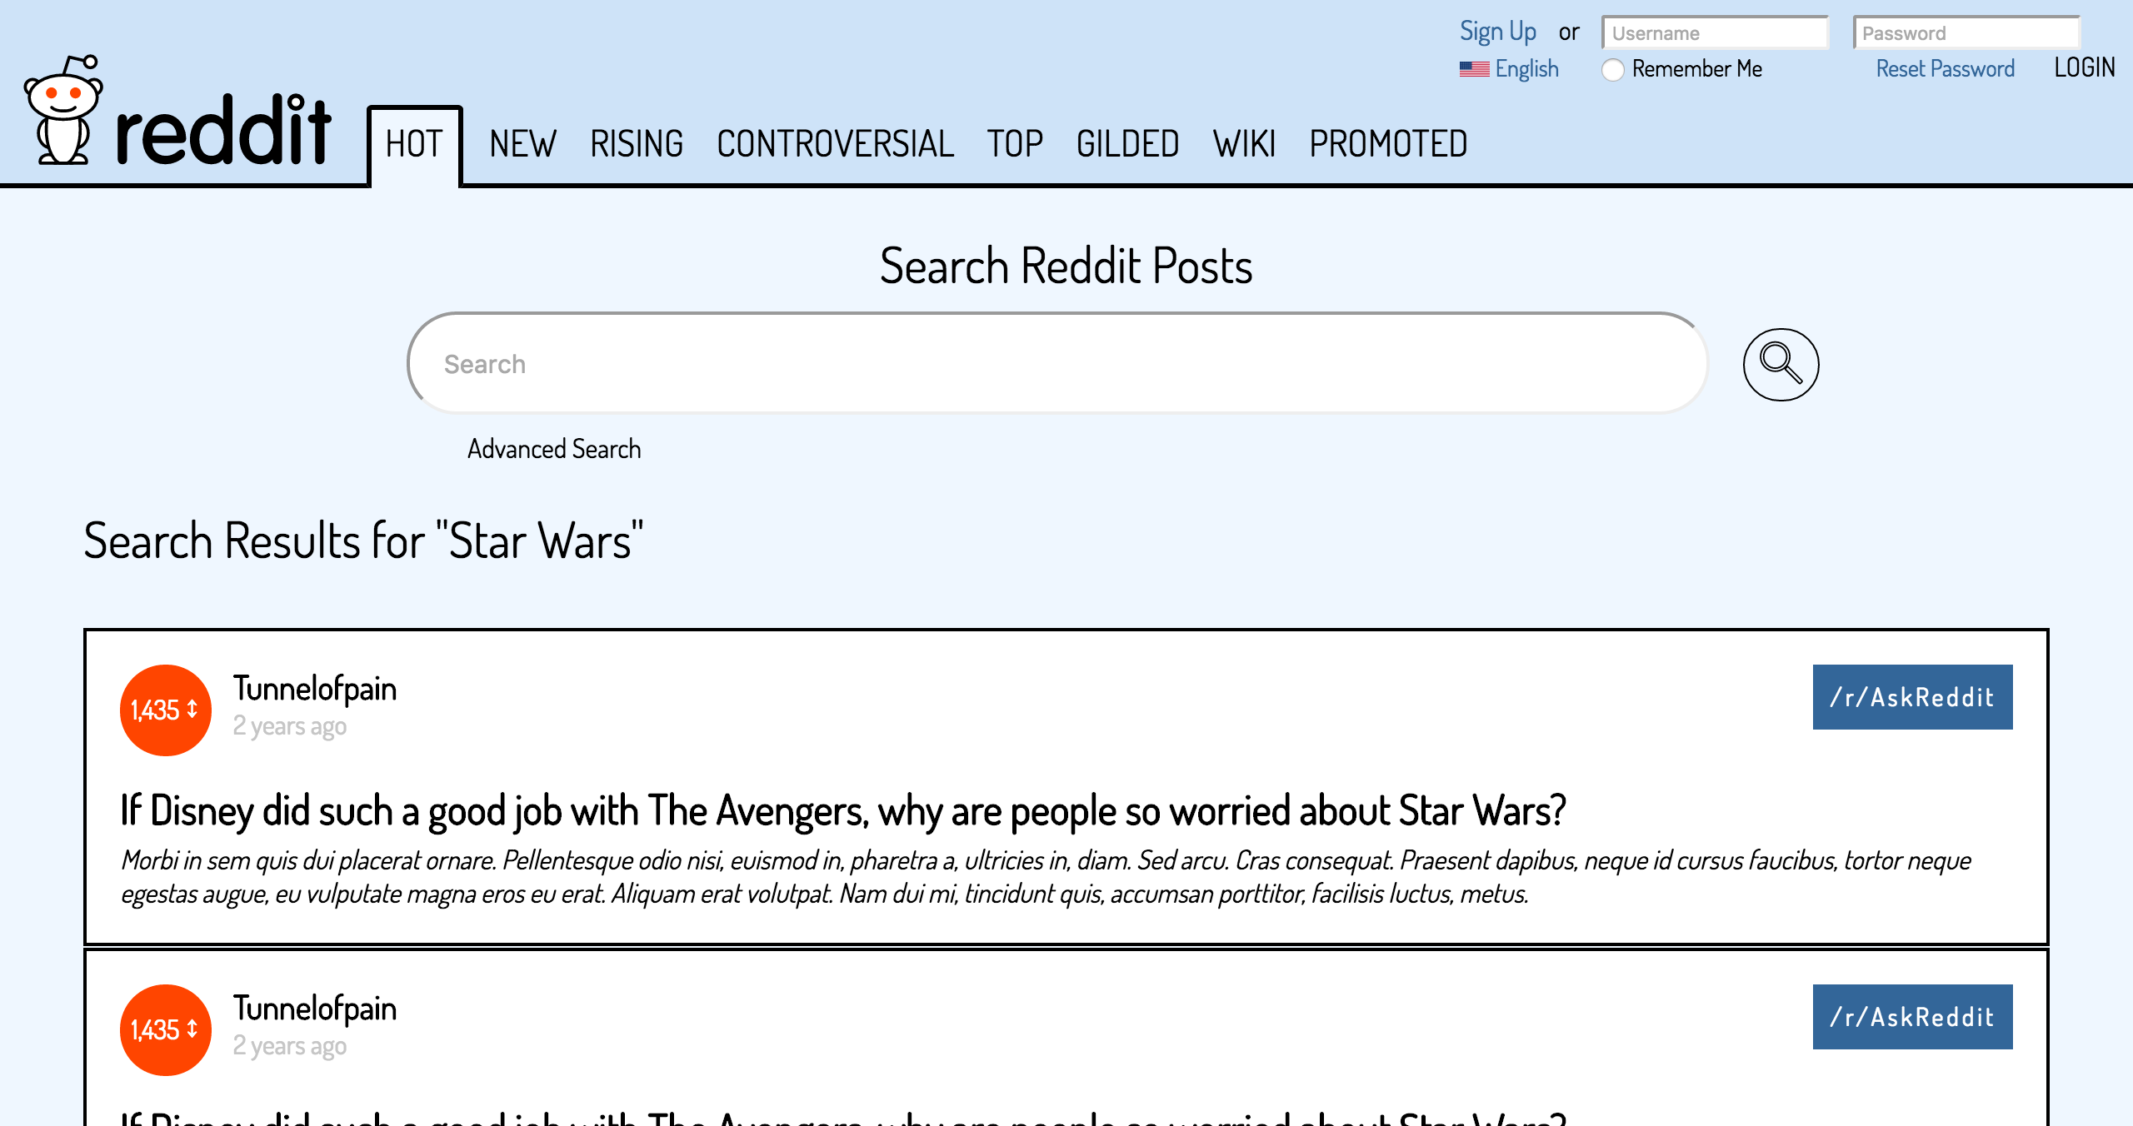Expand Advanced Search options
The image size is (2133, 1126).
click(554, 449)
